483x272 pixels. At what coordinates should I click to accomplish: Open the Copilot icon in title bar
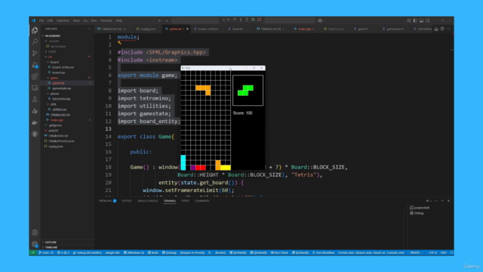pyautogui.click(x=320, y=20)
